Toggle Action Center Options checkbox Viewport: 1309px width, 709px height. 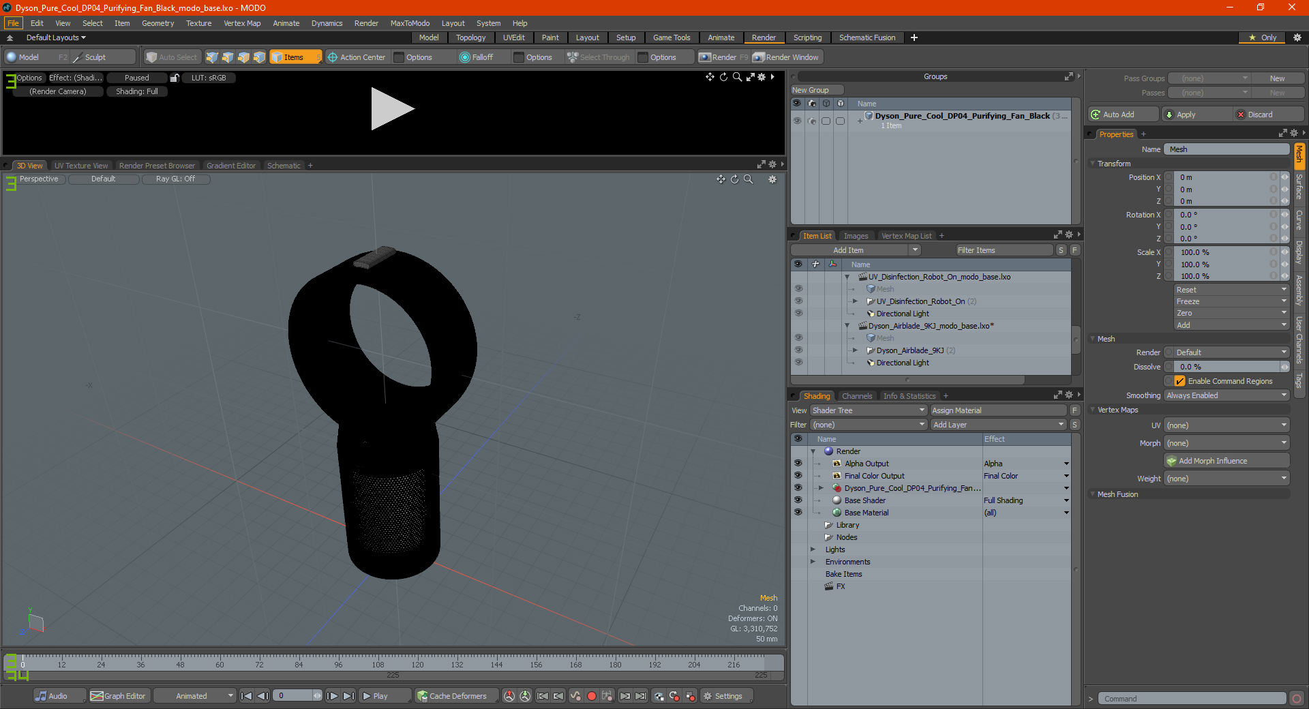coord(400,57)
